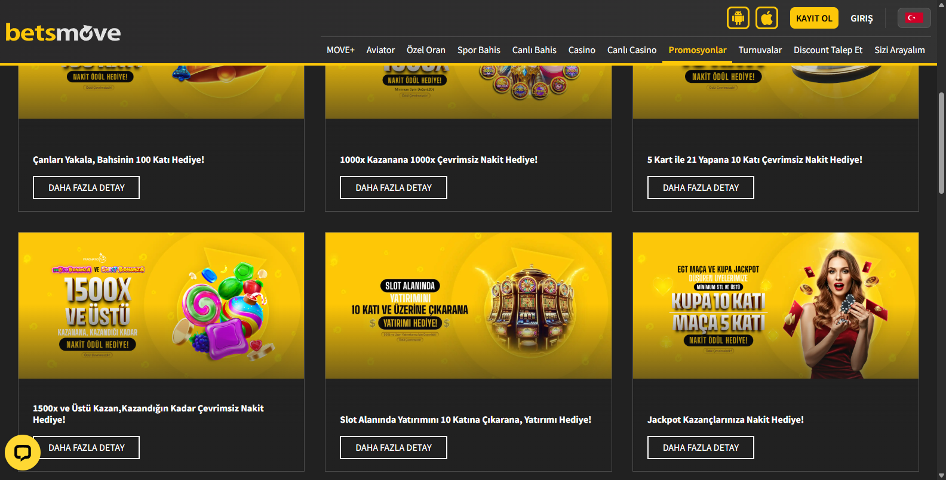Screen dimensions: 946x480
Task: Open the Canlı Casino menu
Action: click(631, 50)
